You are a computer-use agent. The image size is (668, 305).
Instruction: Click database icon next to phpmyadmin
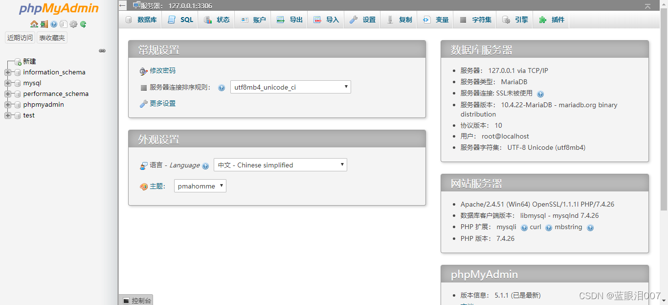click(x=18, y=105)
